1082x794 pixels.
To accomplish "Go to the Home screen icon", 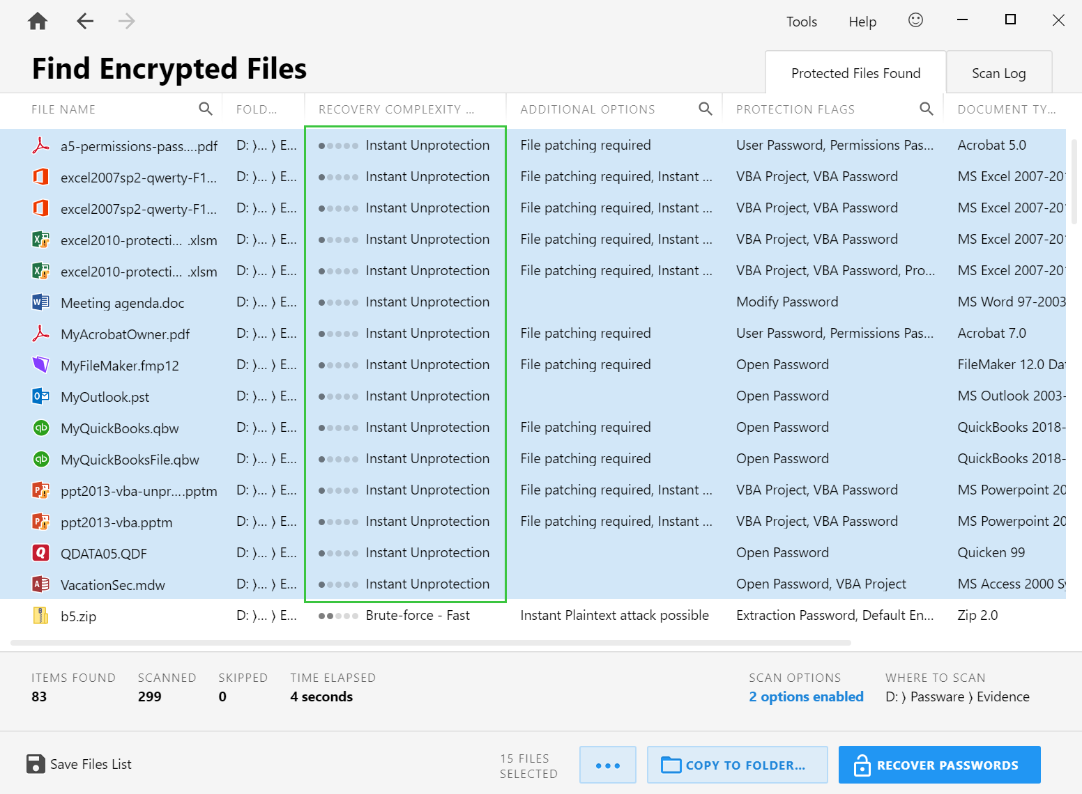I will coord(38,22).
